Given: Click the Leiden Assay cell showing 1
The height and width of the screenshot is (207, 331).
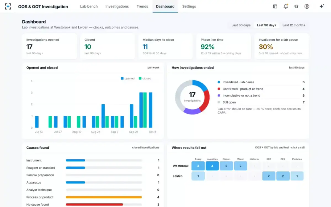Looking at the screenshot, I should click(x=198, y=176).
